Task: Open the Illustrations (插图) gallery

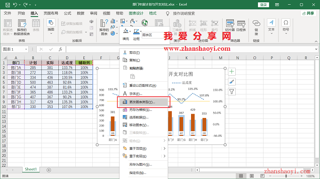Action: pyautogui.click(x=51, y=26)
